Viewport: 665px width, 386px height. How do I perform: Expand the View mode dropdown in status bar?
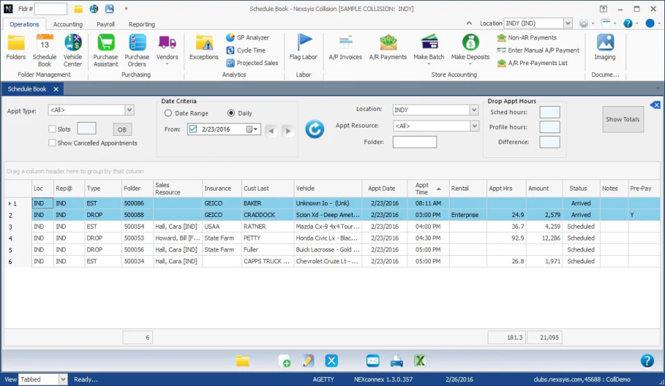(62, 380)
